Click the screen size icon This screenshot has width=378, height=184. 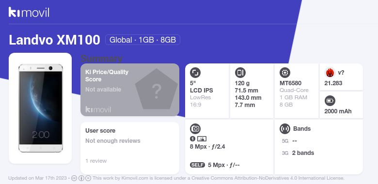coord(195,73)
